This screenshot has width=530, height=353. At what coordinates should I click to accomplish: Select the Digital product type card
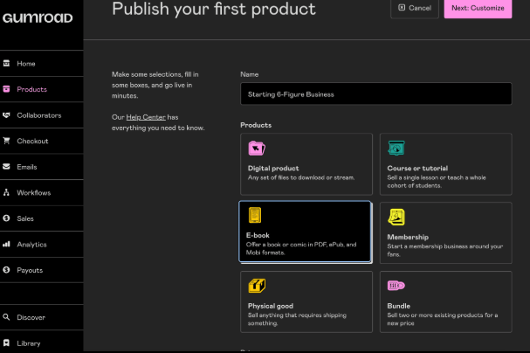306,164
